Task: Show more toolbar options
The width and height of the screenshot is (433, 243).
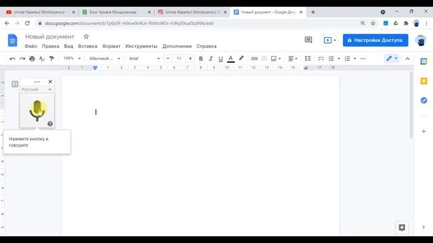Action: 363,59
